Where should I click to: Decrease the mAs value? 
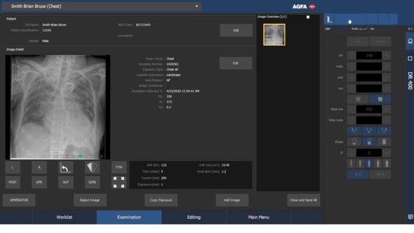coord(351,67)
